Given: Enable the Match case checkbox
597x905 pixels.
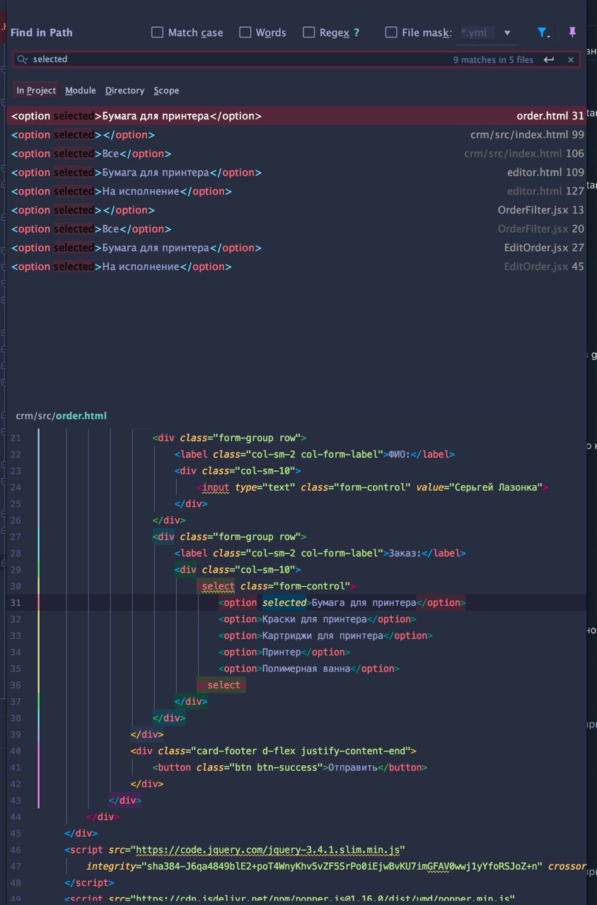Looking at the screenshot, I should [157, 33].
